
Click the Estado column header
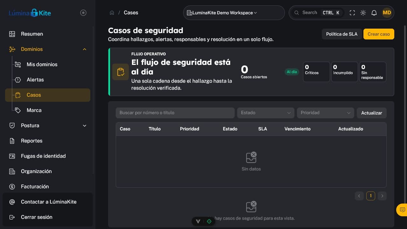click(x=230, y=129)
